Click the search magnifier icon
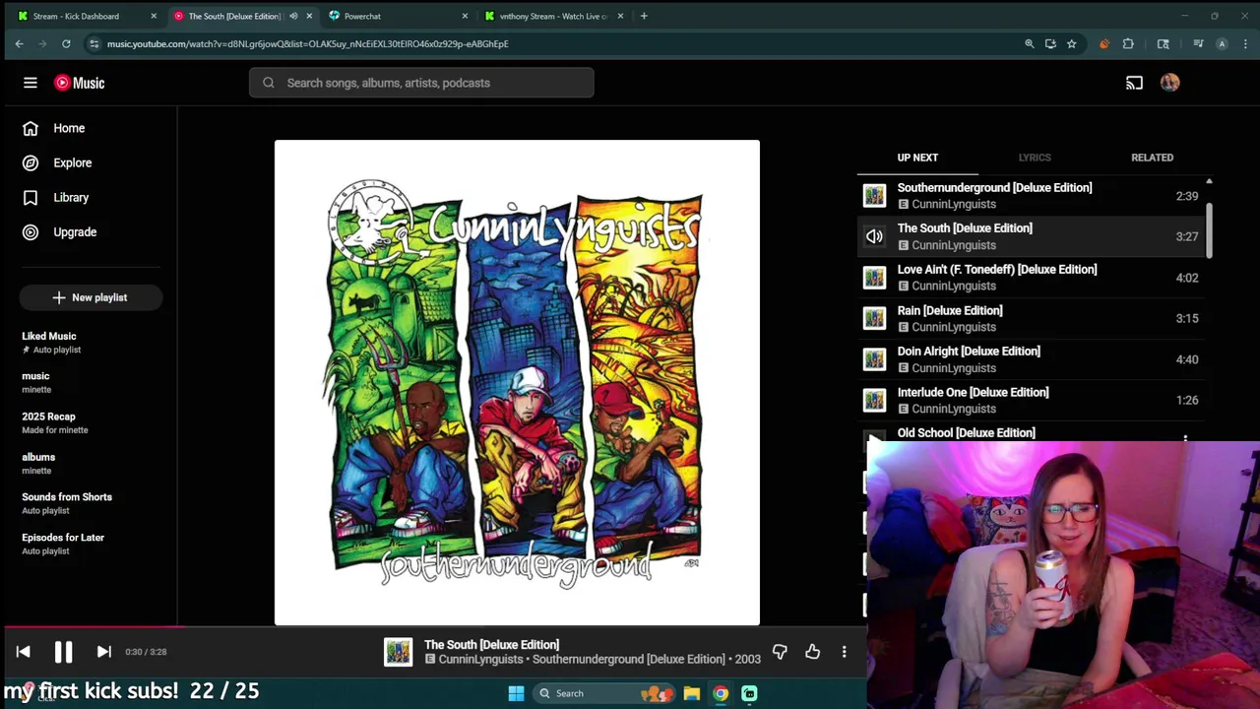Viewport: 1260px width, 709px height. click(268, 83)
